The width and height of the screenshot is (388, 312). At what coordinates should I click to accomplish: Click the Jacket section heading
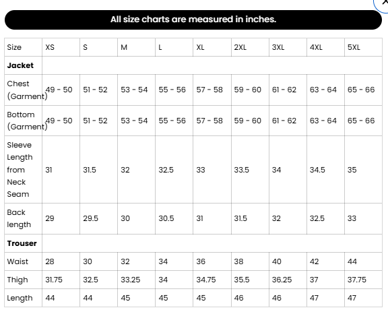20,65
